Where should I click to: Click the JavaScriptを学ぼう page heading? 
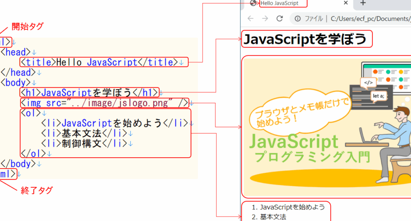pos(305,39)
